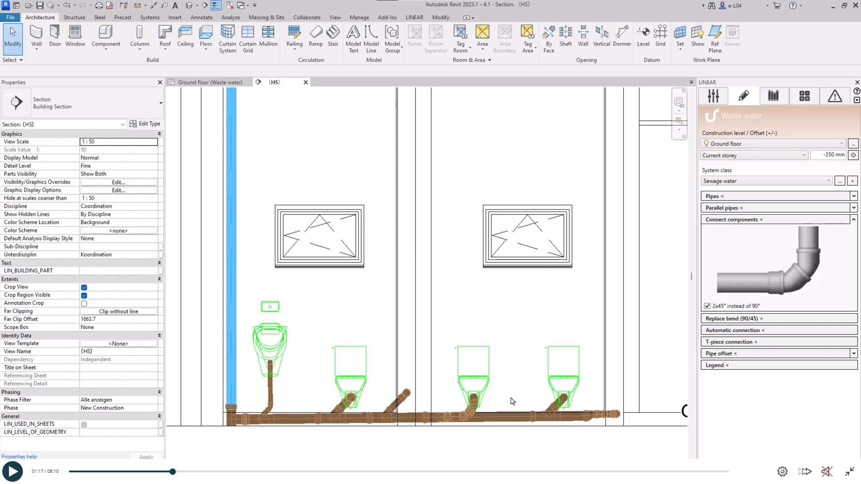Toggle the 2x45° instead of 90° checkbox

coord(707,306)
